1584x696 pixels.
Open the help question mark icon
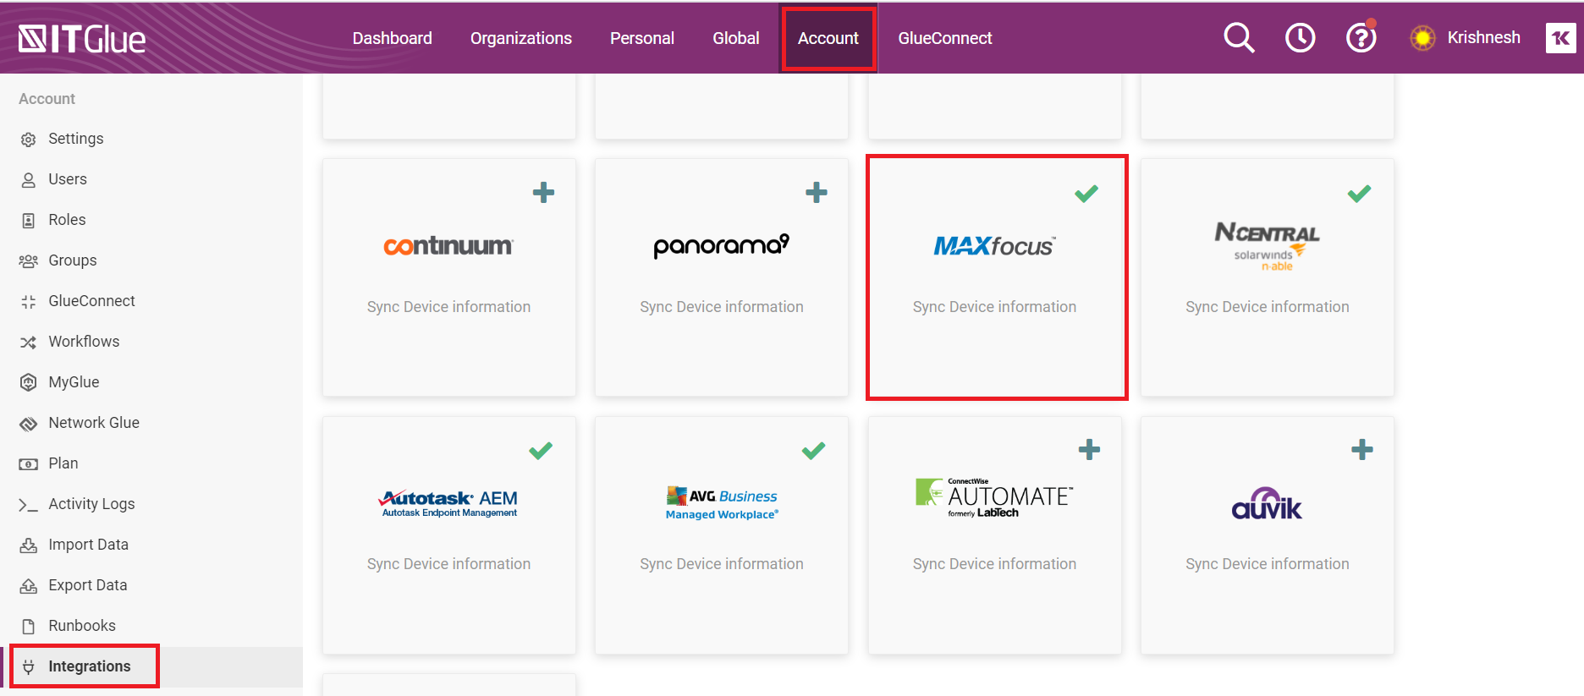[1361, 38]
